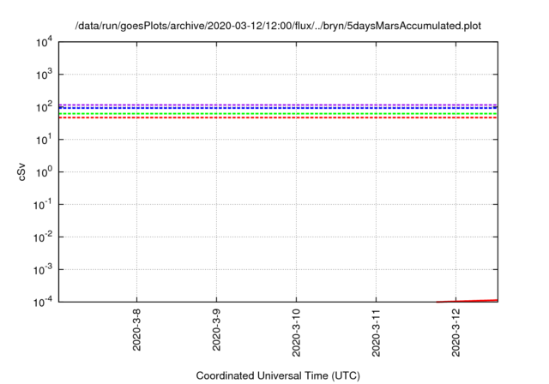Click the 10^-2 y-axis tick label
Screen dimensions: 549x384
pos(43,237)
